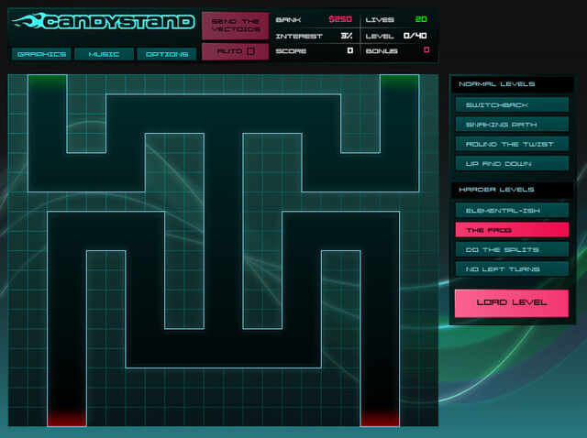Choose the Round the Twist level
This screenshot has height=438, width=587.
512,144
